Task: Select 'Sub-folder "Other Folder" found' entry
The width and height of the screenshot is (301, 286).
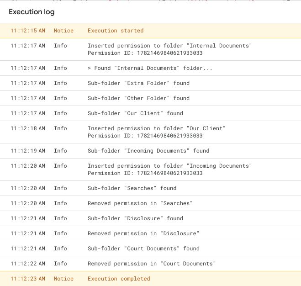Action: [138, 98]
